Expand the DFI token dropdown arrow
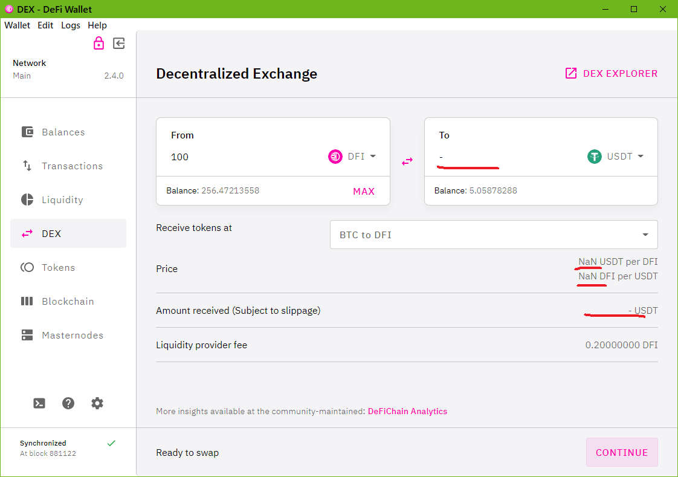 coord(373,156)
